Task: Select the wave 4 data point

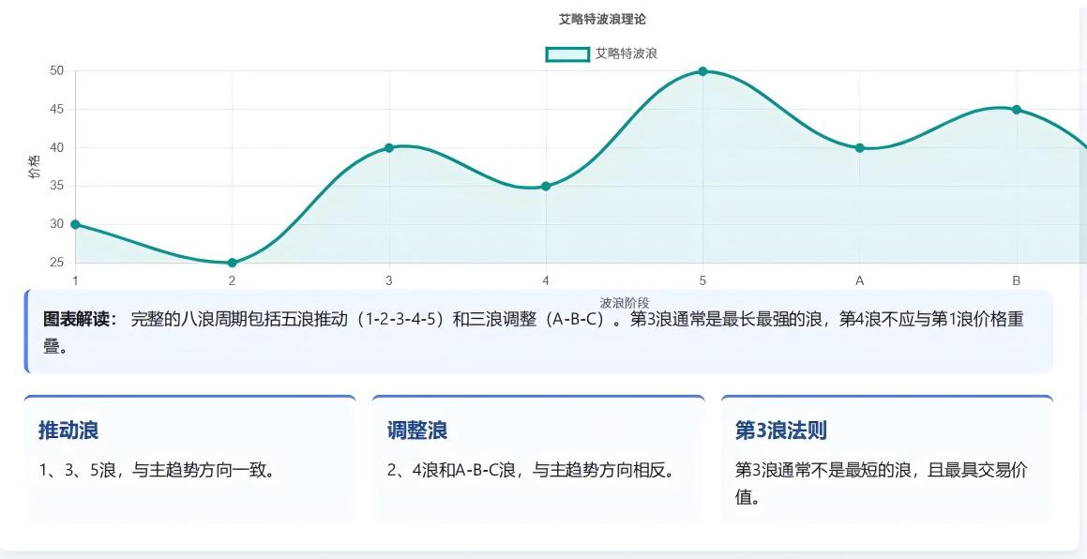Action: pos(545,186)
